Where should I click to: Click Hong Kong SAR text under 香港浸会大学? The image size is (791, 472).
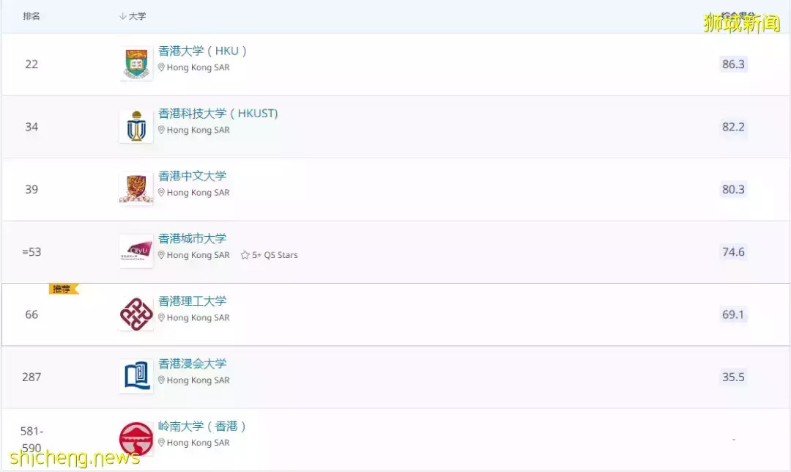198,380
